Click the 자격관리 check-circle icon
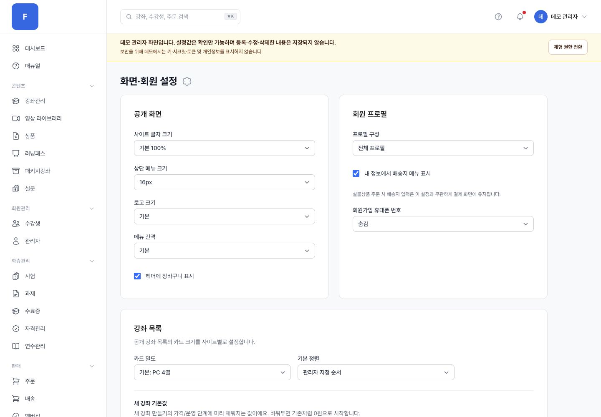Screen dimensions: 601x417 (16, 329)
